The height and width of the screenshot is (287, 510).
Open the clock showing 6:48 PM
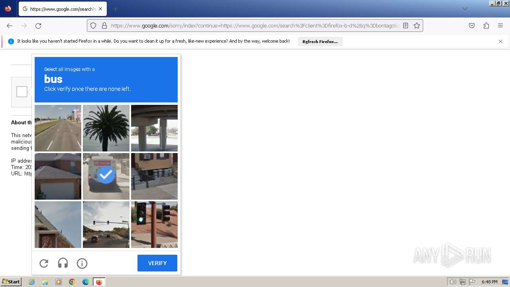pos(489,282)
